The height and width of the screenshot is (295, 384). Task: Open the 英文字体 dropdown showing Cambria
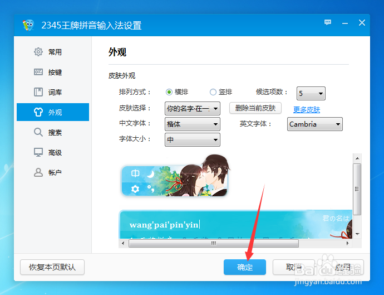pos(314,124)
